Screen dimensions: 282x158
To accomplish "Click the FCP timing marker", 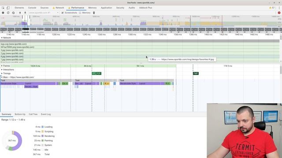I will click(99, 73).
